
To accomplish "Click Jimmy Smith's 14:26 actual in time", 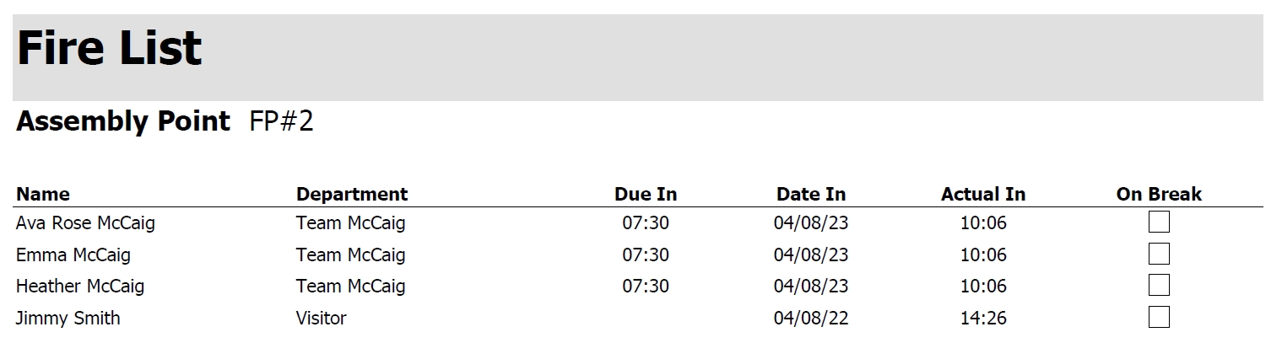I will coord(983,319).
